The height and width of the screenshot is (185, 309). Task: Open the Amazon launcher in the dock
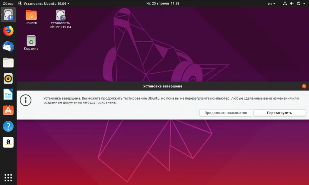click(8, 142)
